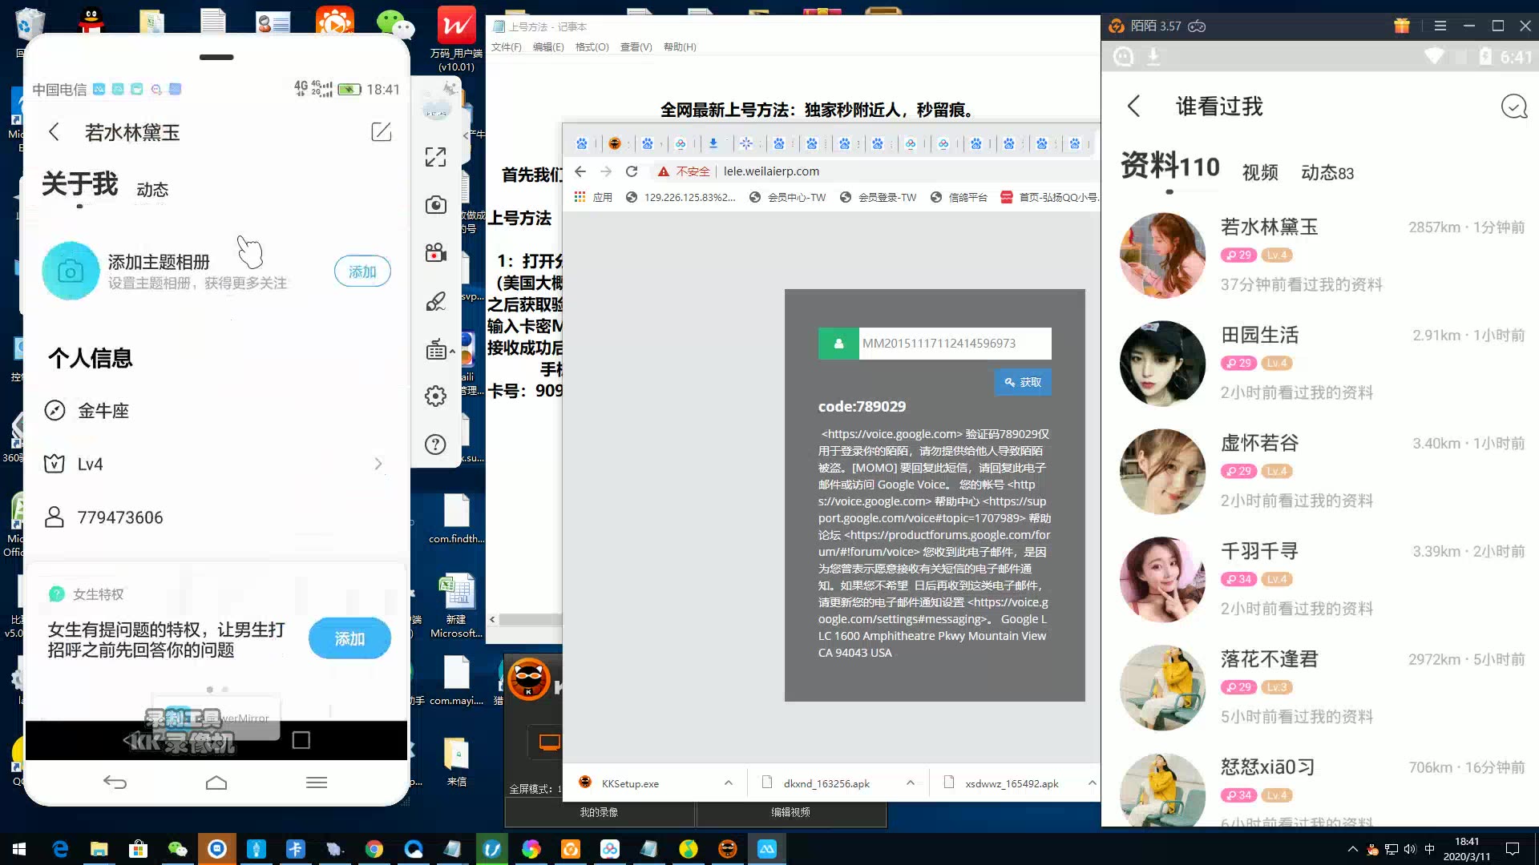The image size is (1539, 865).
Task: Open hamburger menu in 陌陌 title bar
Action: [x=1440, y=26]
